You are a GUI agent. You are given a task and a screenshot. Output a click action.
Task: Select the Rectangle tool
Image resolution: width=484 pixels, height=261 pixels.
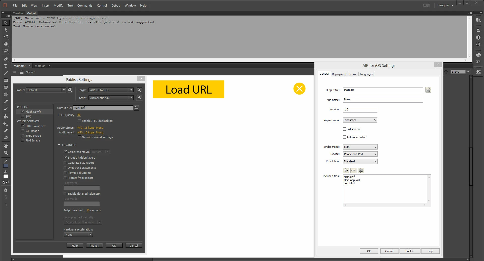coord(6,80)
